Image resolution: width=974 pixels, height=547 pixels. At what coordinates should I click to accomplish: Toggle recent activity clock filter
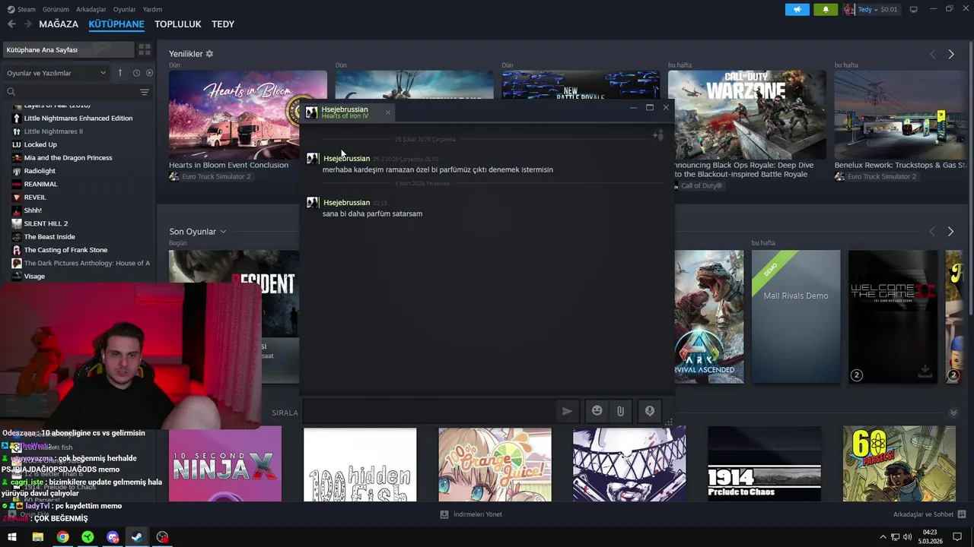click(136, 73)
